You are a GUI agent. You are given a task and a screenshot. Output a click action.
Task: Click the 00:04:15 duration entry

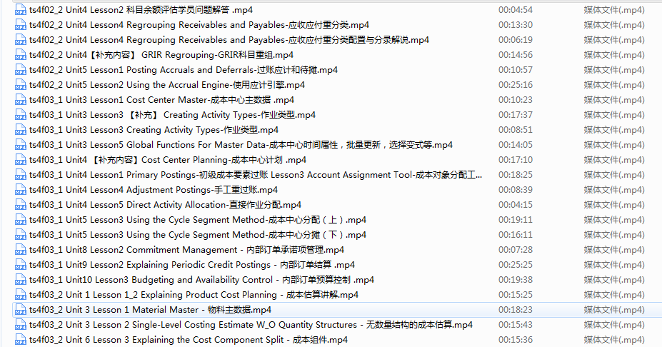tap(516, 205)
